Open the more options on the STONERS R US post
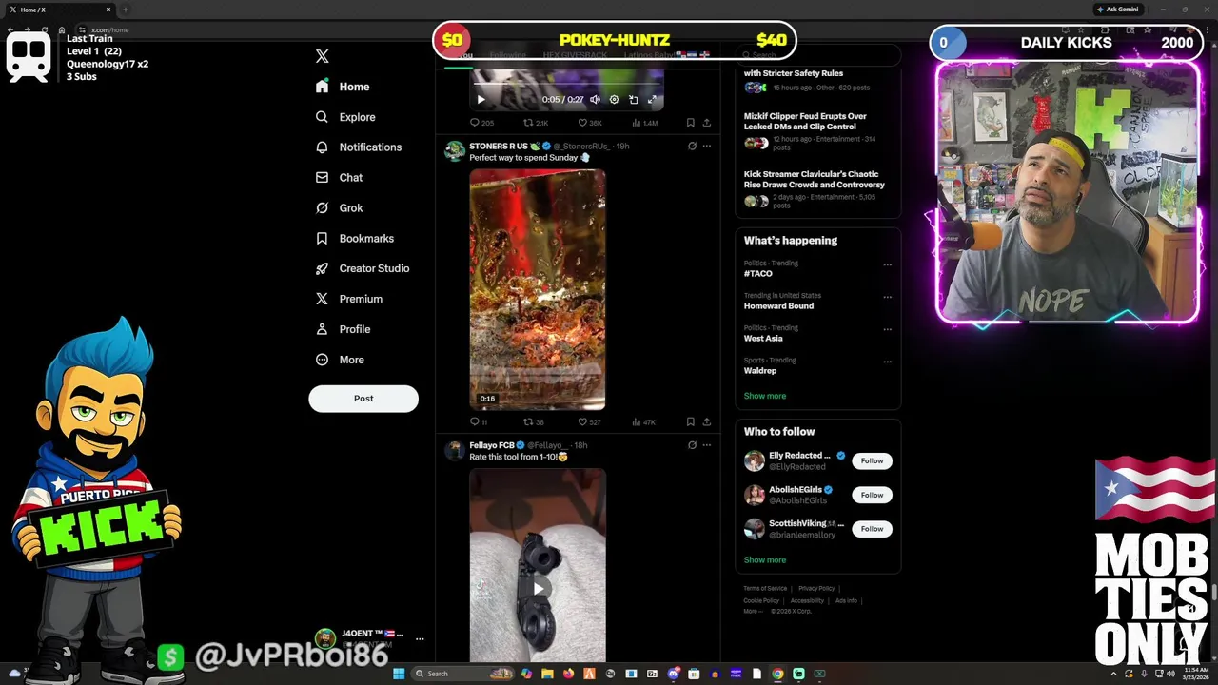This screenshot has height=685, width=1218. [706, 147]
